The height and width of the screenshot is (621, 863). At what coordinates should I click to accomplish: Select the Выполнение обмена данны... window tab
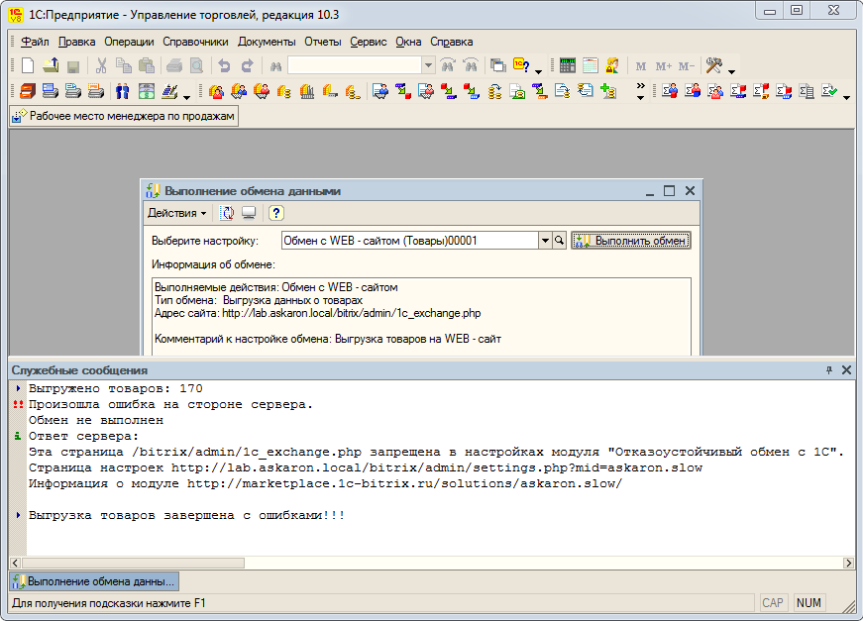pos(94,581)
